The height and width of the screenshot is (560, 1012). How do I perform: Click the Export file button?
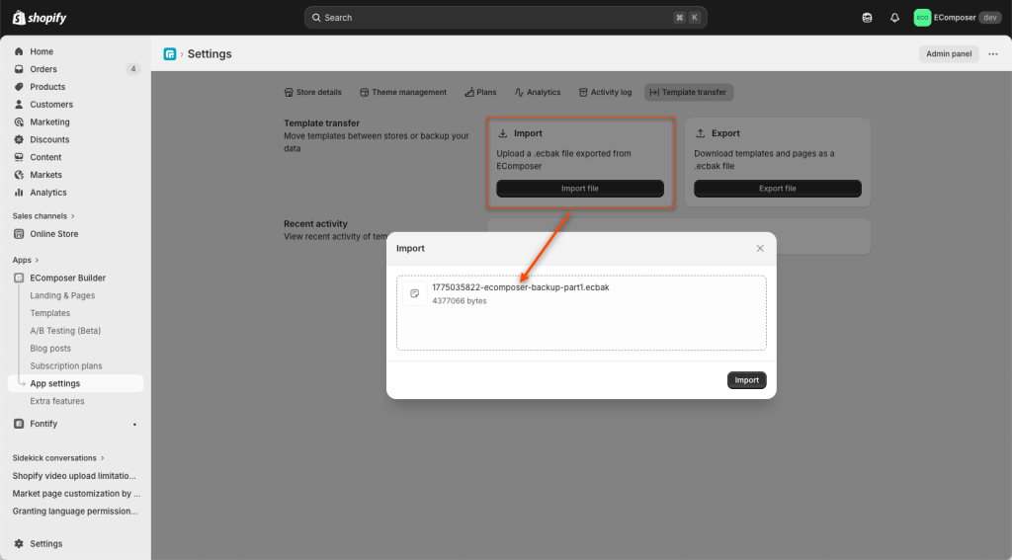777,189
